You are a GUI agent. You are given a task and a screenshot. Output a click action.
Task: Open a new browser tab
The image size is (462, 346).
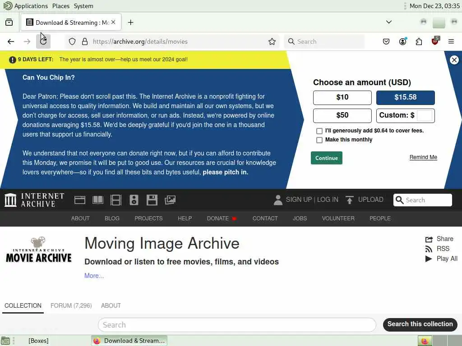click(x=130, y=23)
